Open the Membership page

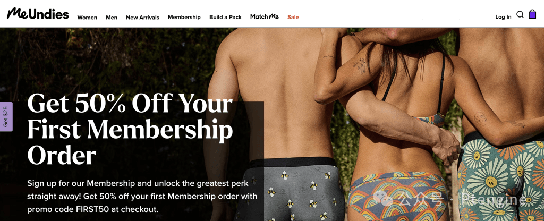(x=184, y=17)
